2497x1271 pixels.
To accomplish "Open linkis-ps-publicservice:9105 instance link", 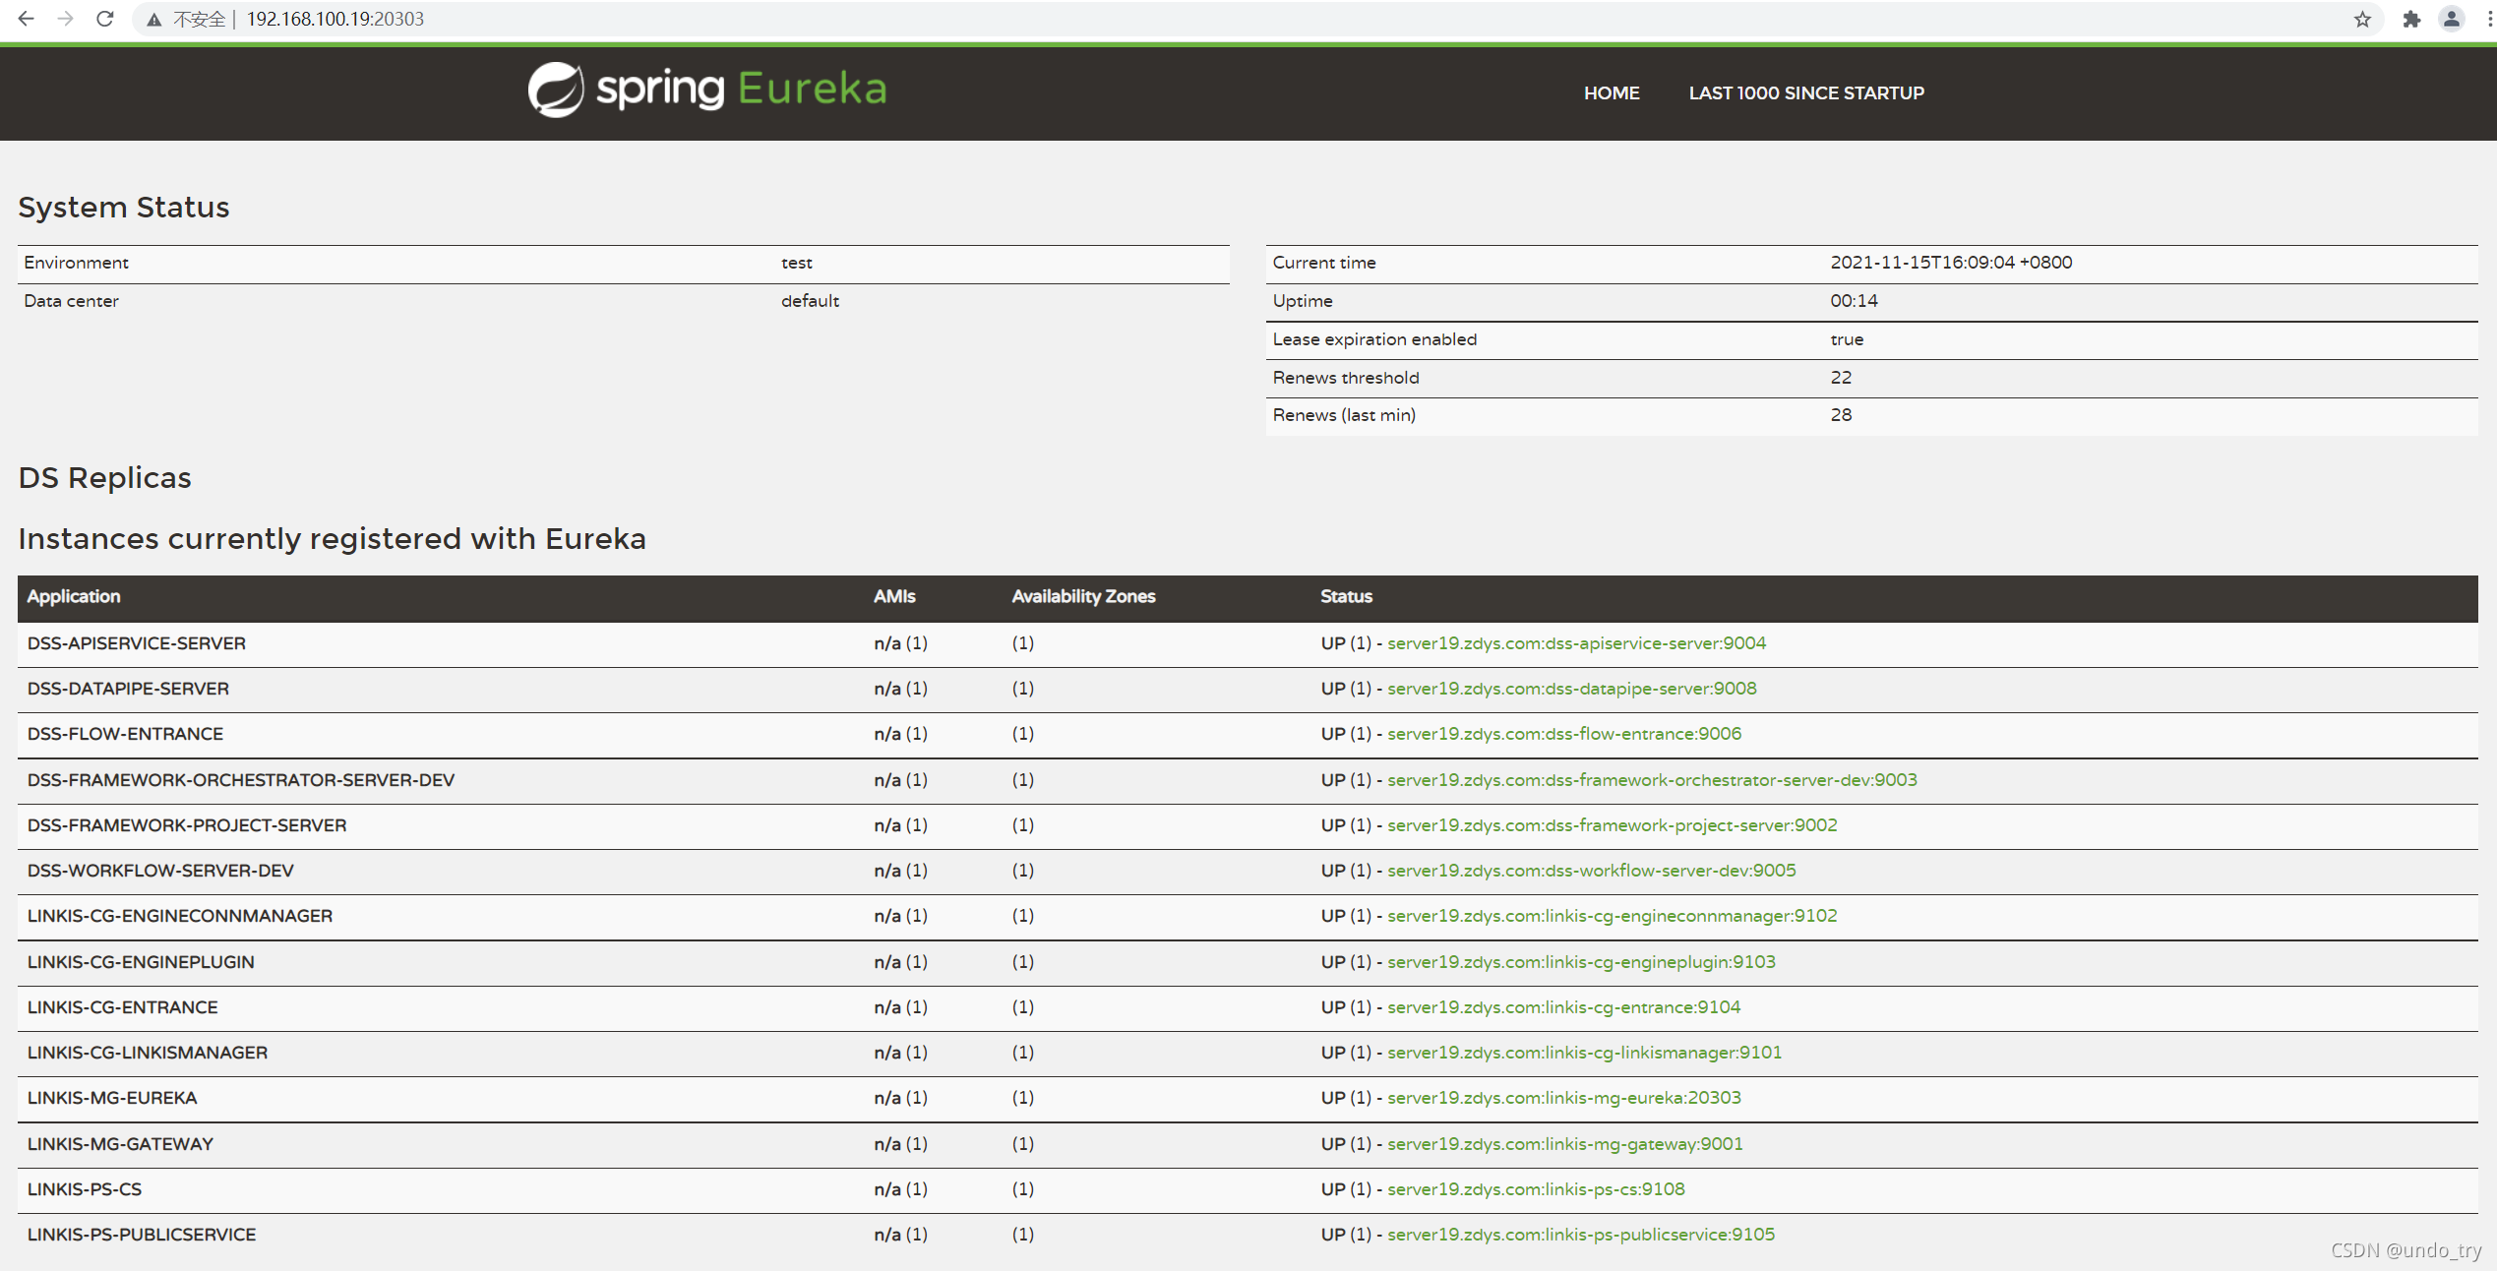I will [1581, 1235].
